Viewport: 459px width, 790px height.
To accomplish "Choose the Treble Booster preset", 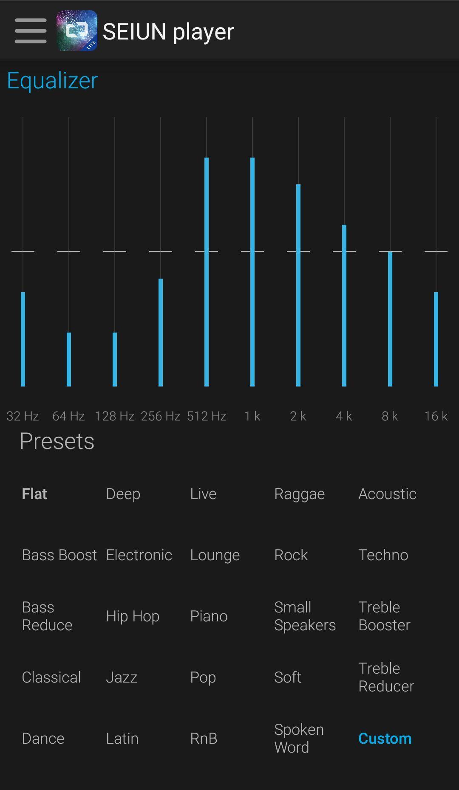I will 384,616.
